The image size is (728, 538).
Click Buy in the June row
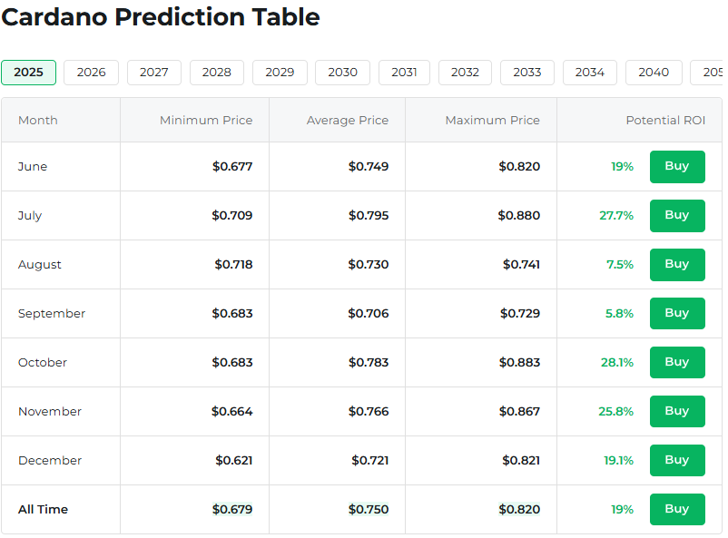pyautogui.click(x=677, y=167)
